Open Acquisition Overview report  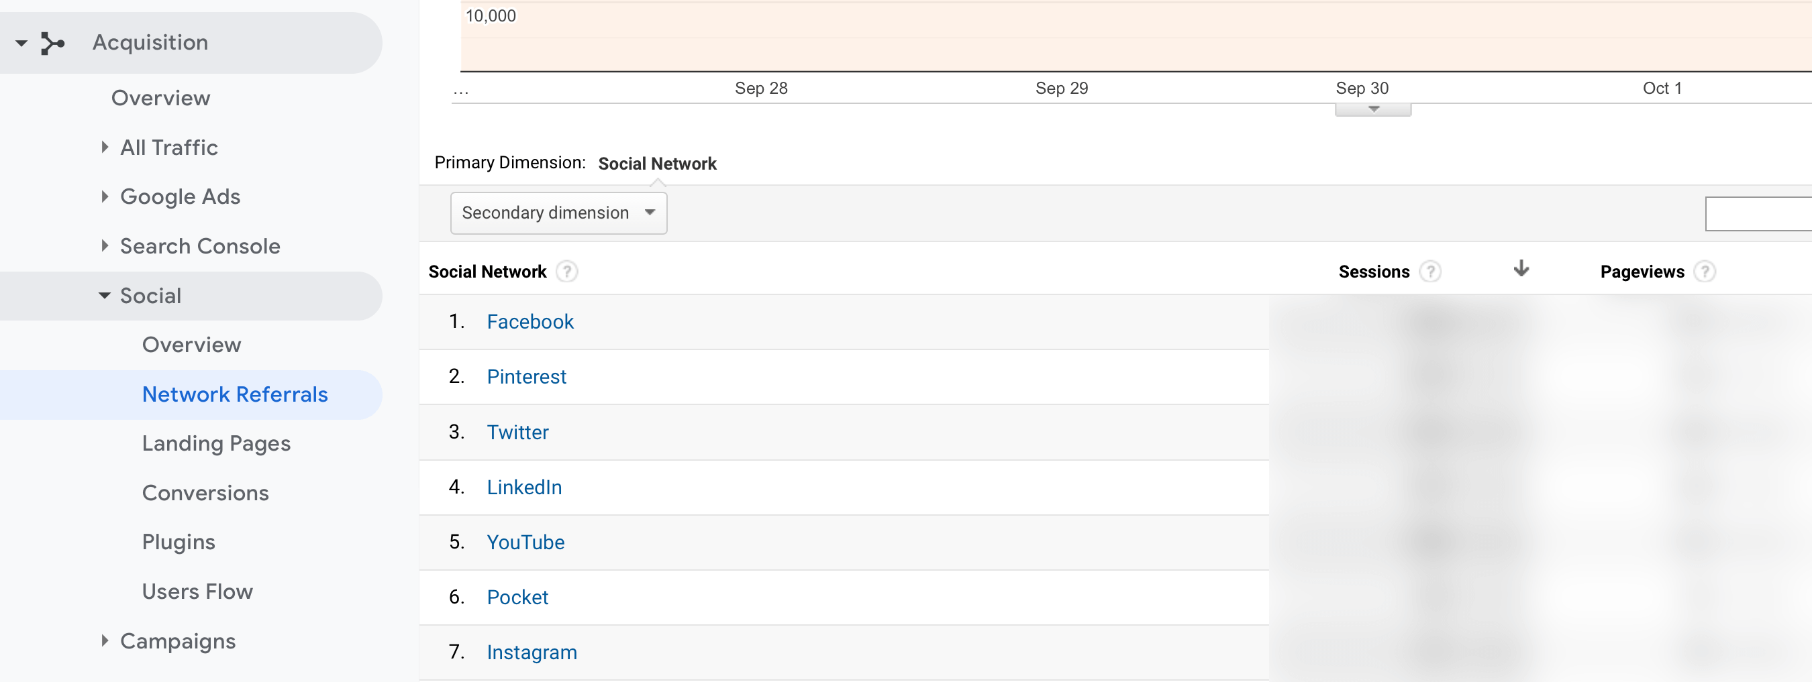click(160, 98)
